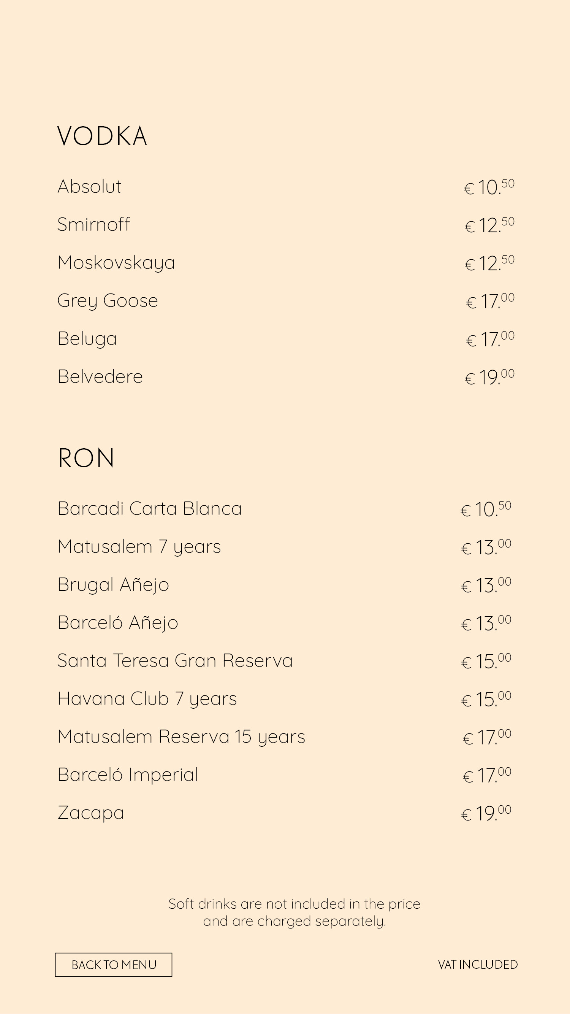Select the VODKA section heading
Screen dimensions: 570x1014
tap(102, 136)
